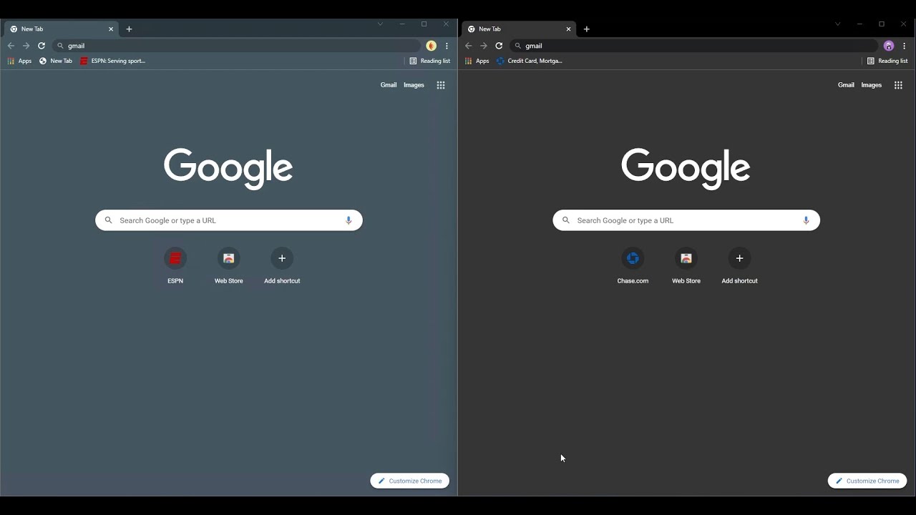Click the address bar in the right Chrome window
This screenshot has height=515, width=916.
click(x=693, y=46)
